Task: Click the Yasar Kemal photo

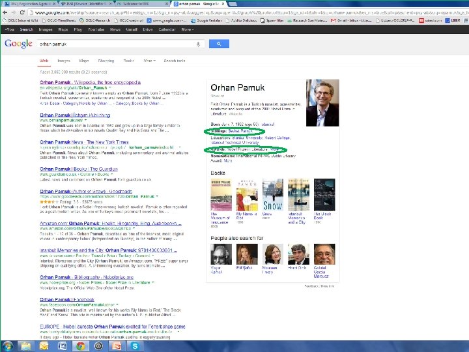Action: [x=221, y=254]
